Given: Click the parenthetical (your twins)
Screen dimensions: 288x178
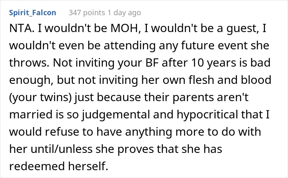Looking at the screenshot, I should [x=41, y=98].
